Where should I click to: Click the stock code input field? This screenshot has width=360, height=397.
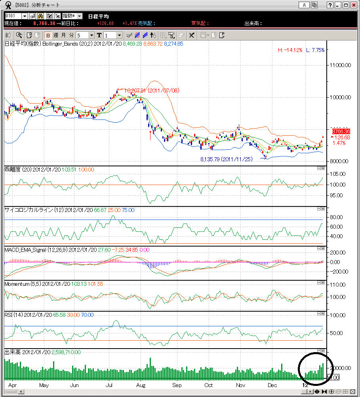[13, 16]
